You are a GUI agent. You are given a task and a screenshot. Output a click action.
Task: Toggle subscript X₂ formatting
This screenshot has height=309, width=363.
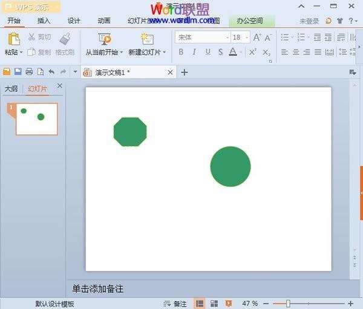pos(266,53)
